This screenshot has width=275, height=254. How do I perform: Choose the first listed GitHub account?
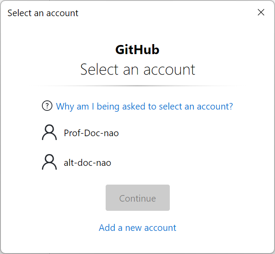91,133
